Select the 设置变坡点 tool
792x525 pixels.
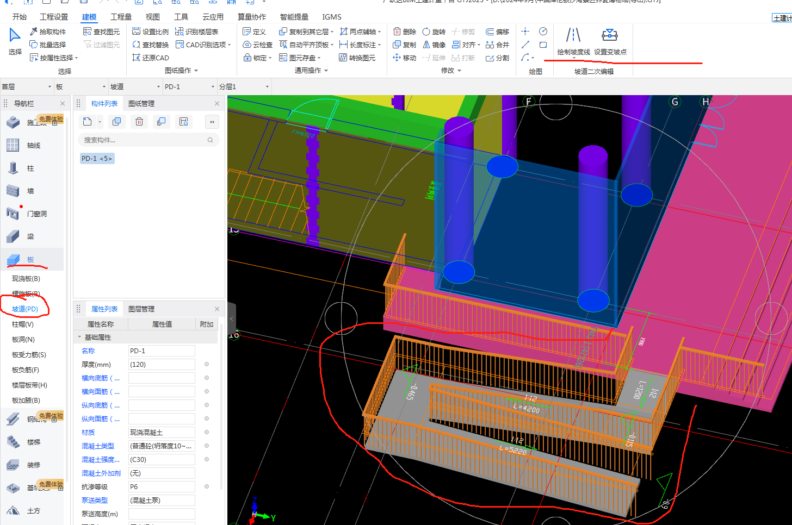tap(610, 41)
